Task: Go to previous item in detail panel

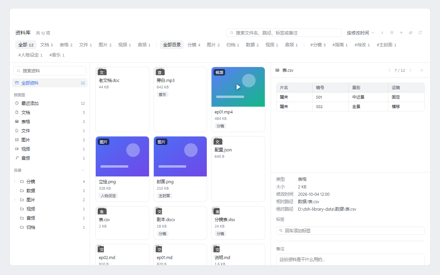Action: click(x=389, y=70)
